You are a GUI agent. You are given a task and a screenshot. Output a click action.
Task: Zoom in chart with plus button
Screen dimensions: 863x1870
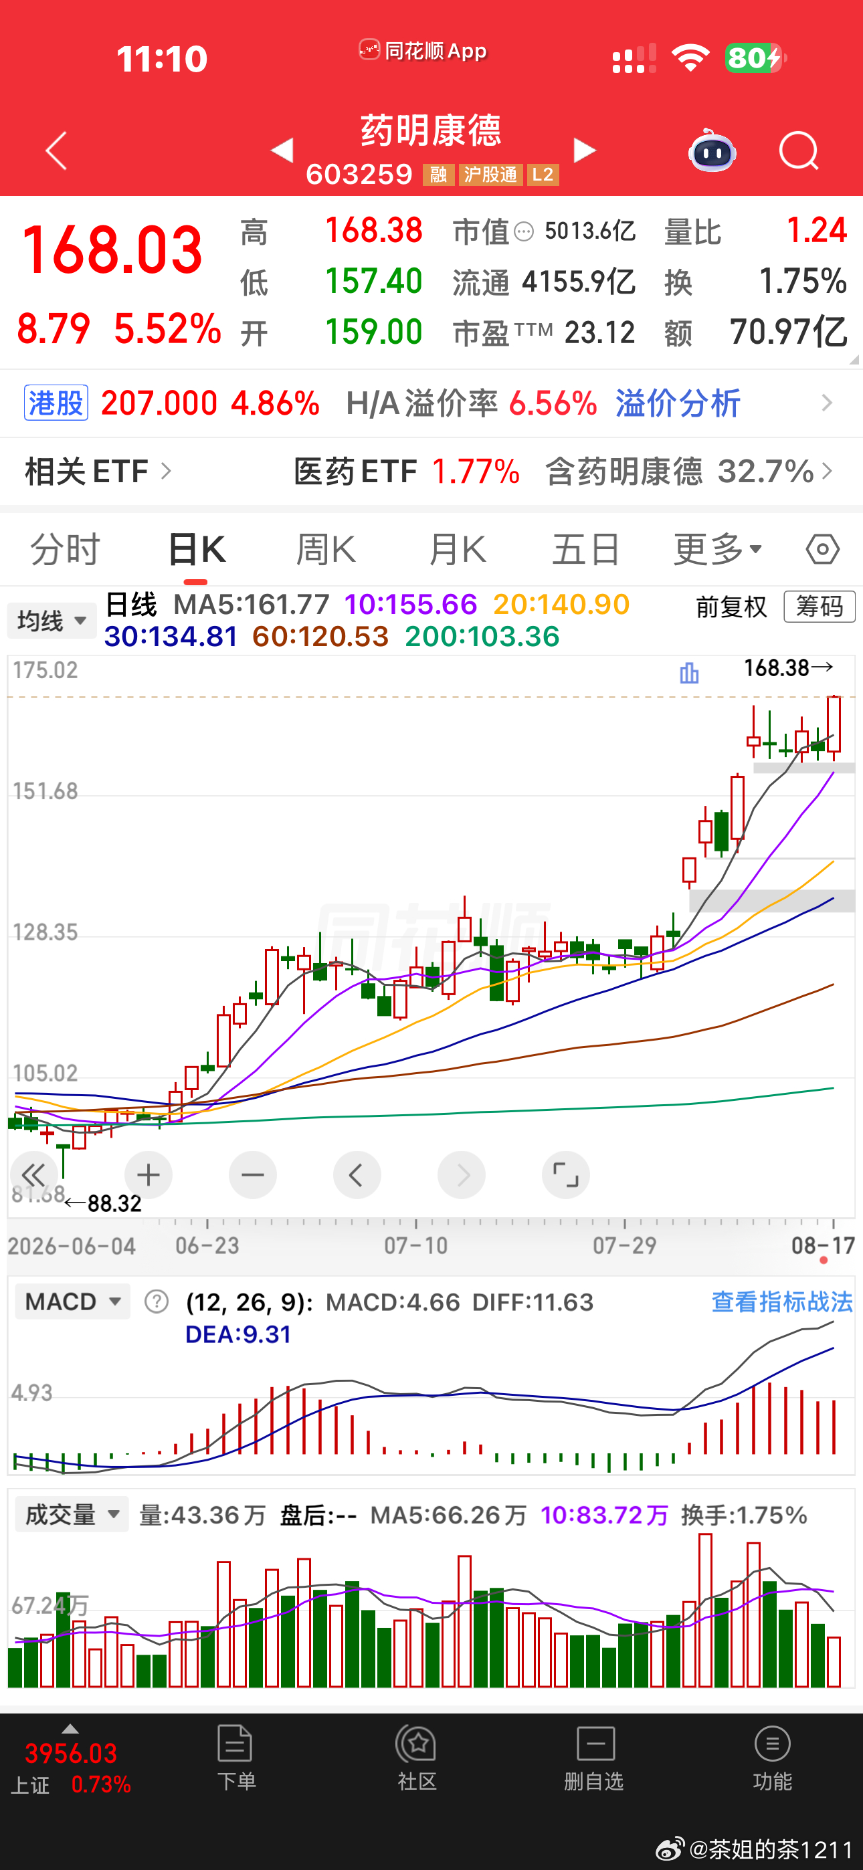point(149,1174)
